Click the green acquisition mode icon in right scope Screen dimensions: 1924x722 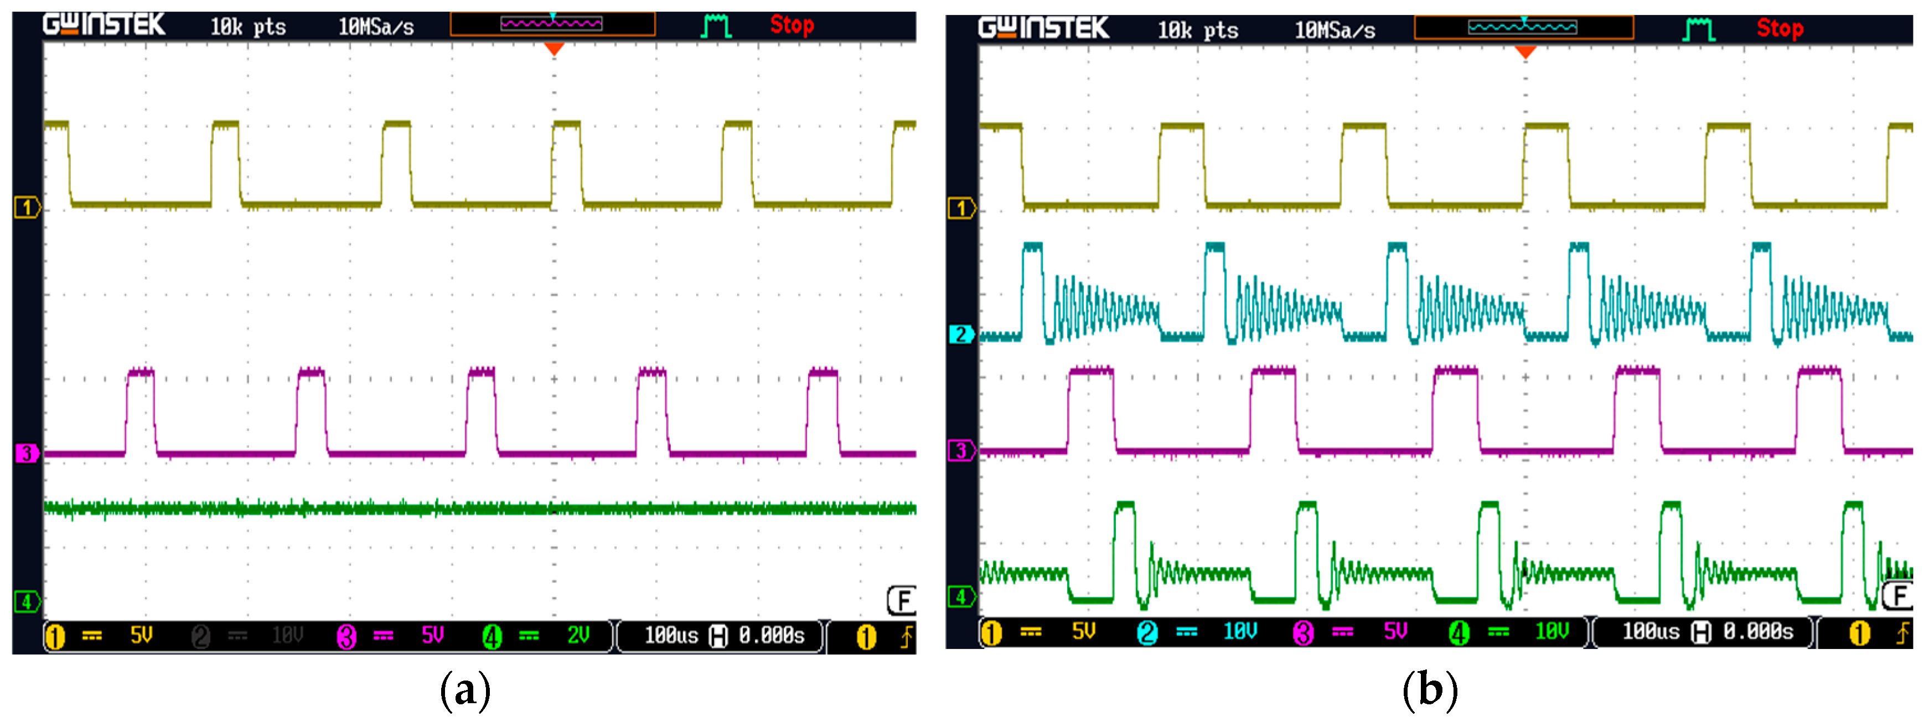[1698, 30]
